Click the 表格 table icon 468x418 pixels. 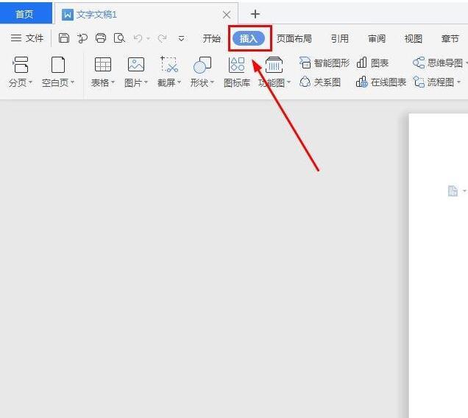point(103,65)
